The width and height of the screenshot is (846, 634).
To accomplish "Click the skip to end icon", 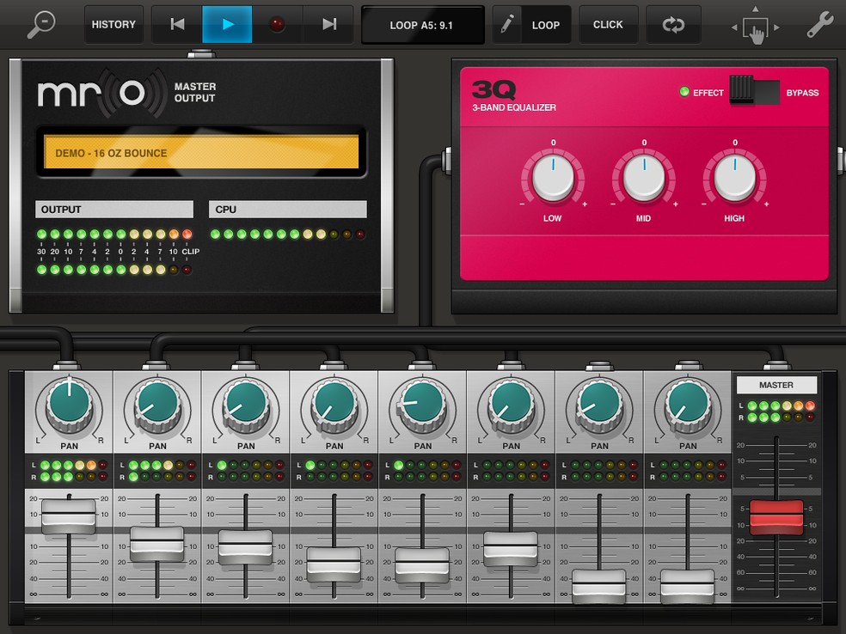I will [x=328, y=25].
